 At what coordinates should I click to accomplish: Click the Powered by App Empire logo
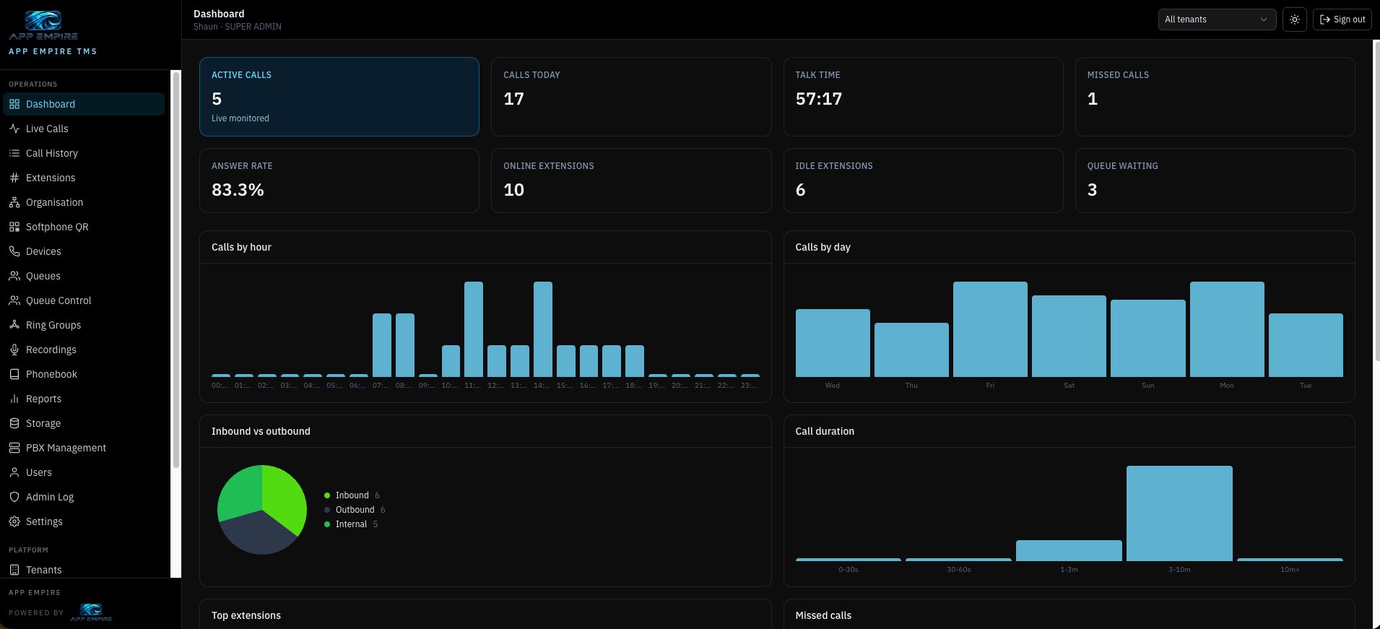click(x=91, y=612)
